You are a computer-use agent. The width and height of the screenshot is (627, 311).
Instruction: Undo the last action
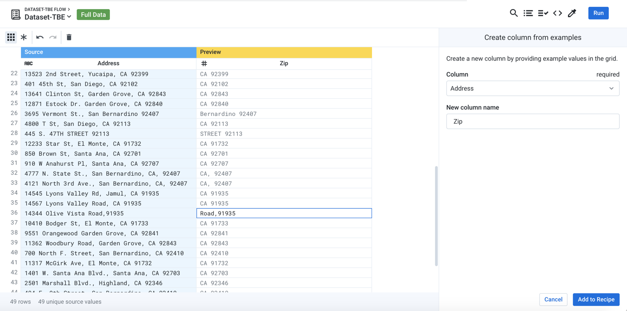(x=40, y=37)
